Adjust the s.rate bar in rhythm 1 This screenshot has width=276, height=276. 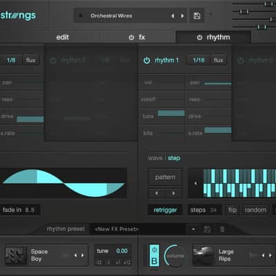218,130
